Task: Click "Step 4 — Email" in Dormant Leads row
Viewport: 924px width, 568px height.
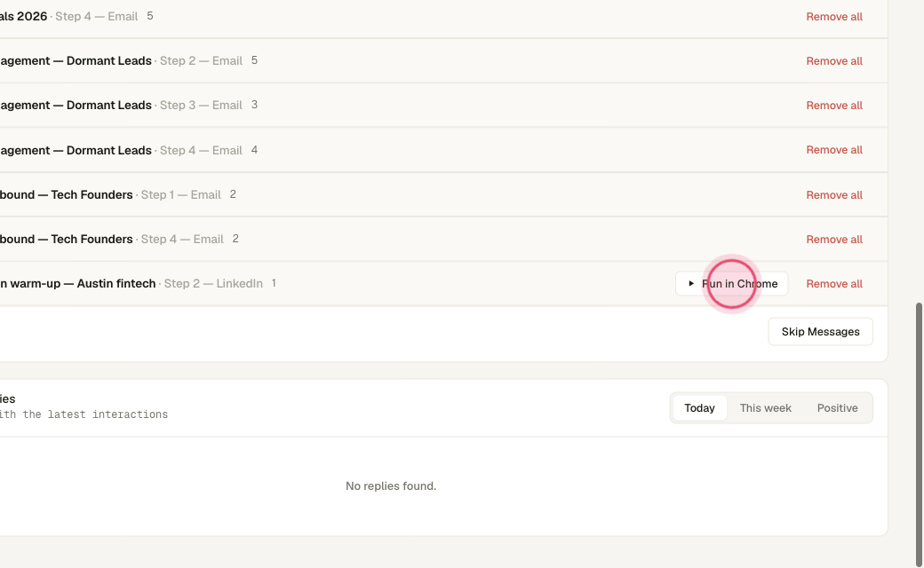Action: click(x=201, y=151)
